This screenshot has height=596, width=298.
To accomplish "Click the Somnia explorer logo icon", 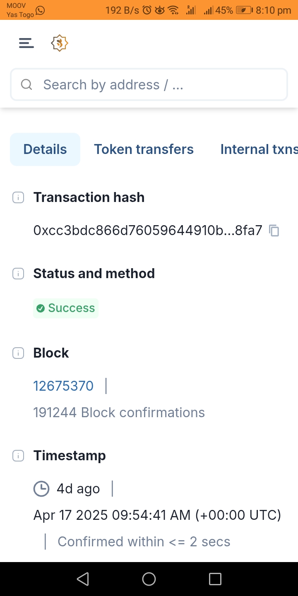I will click(60, 43).
